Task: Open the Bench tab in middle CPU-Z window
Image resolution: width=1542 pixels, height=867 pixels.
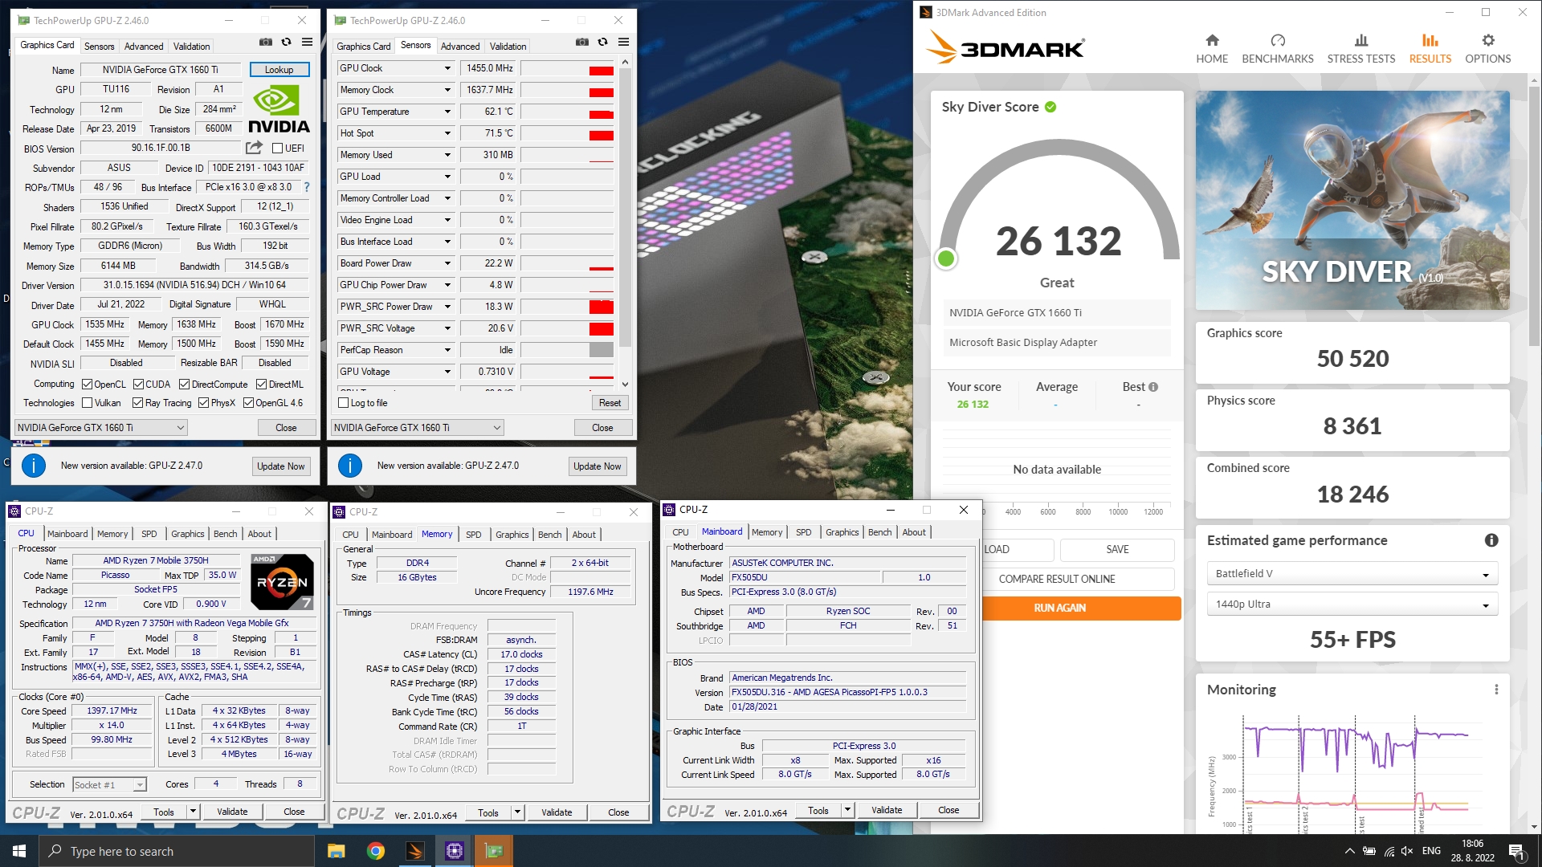Action: [549, 535]
